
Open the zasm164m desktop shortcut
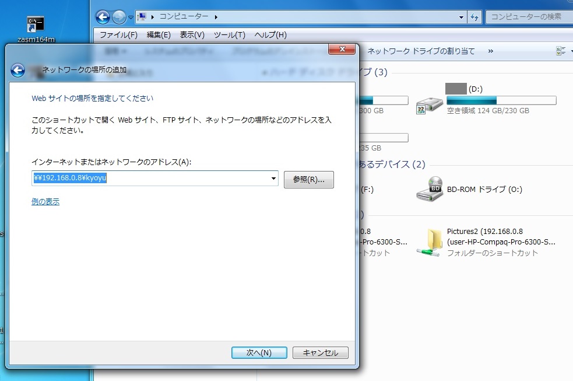tap(36, 25)
